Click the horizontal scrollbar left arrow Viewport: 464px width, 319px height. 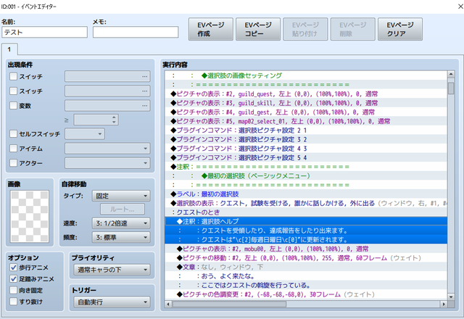click(x=168, y=304)
